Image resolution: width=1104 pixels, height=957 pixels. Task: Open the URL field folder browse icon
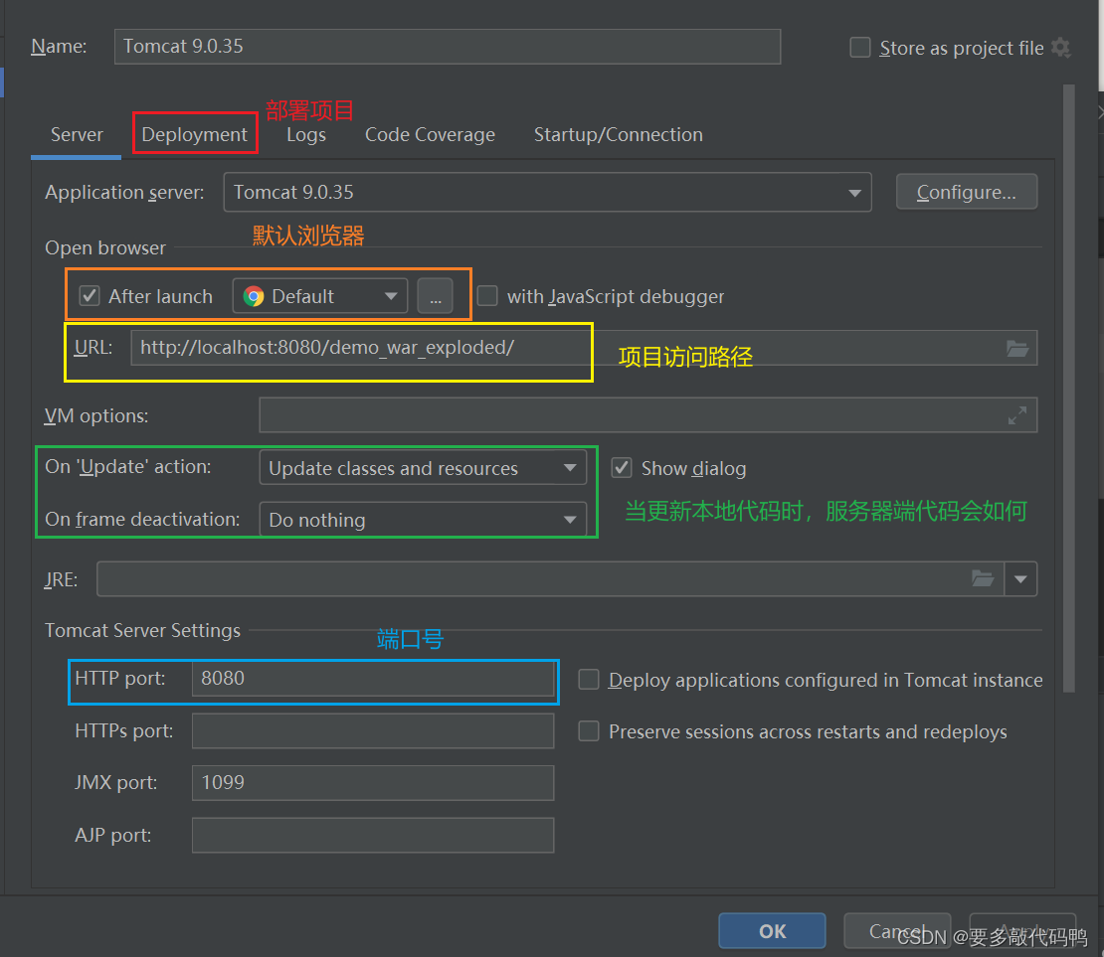[1016, 349]
